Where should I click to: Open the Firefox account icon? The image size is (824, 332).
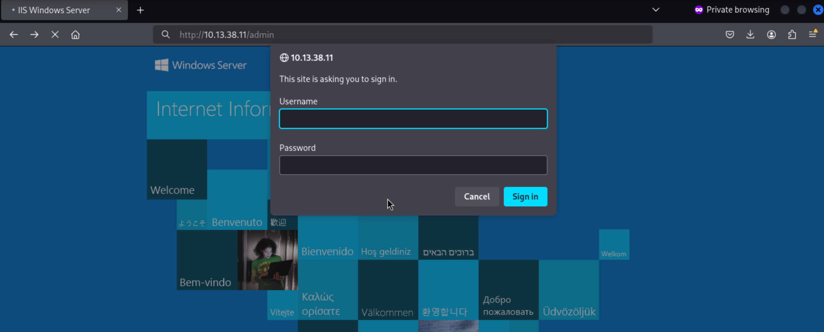771,34
